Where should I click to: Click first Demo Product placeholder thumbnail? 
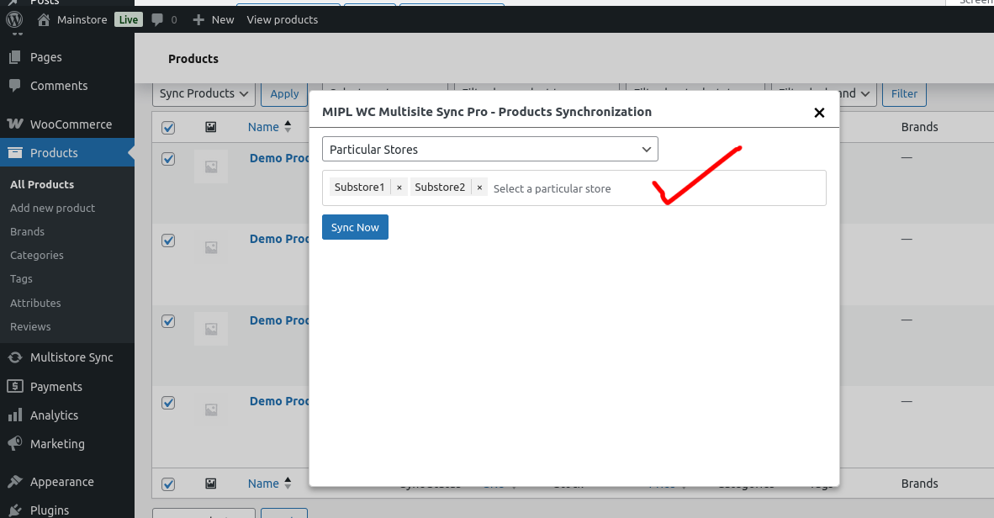(211, 166)
